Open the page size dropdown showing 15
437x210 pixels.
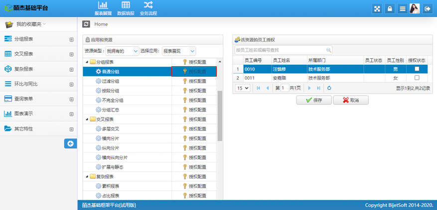[x=242, y=88]
